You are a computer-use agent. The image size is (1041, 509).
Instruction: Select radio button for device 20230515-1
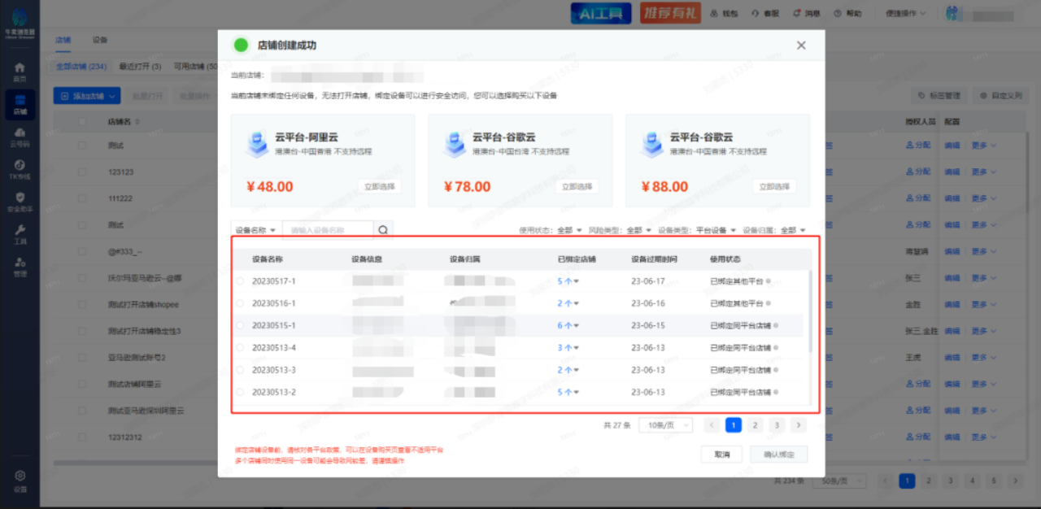point(240,325)
